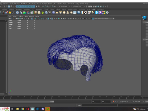Open the Mesh Tools menu
The image size is (148, 111).
(24, 4)
